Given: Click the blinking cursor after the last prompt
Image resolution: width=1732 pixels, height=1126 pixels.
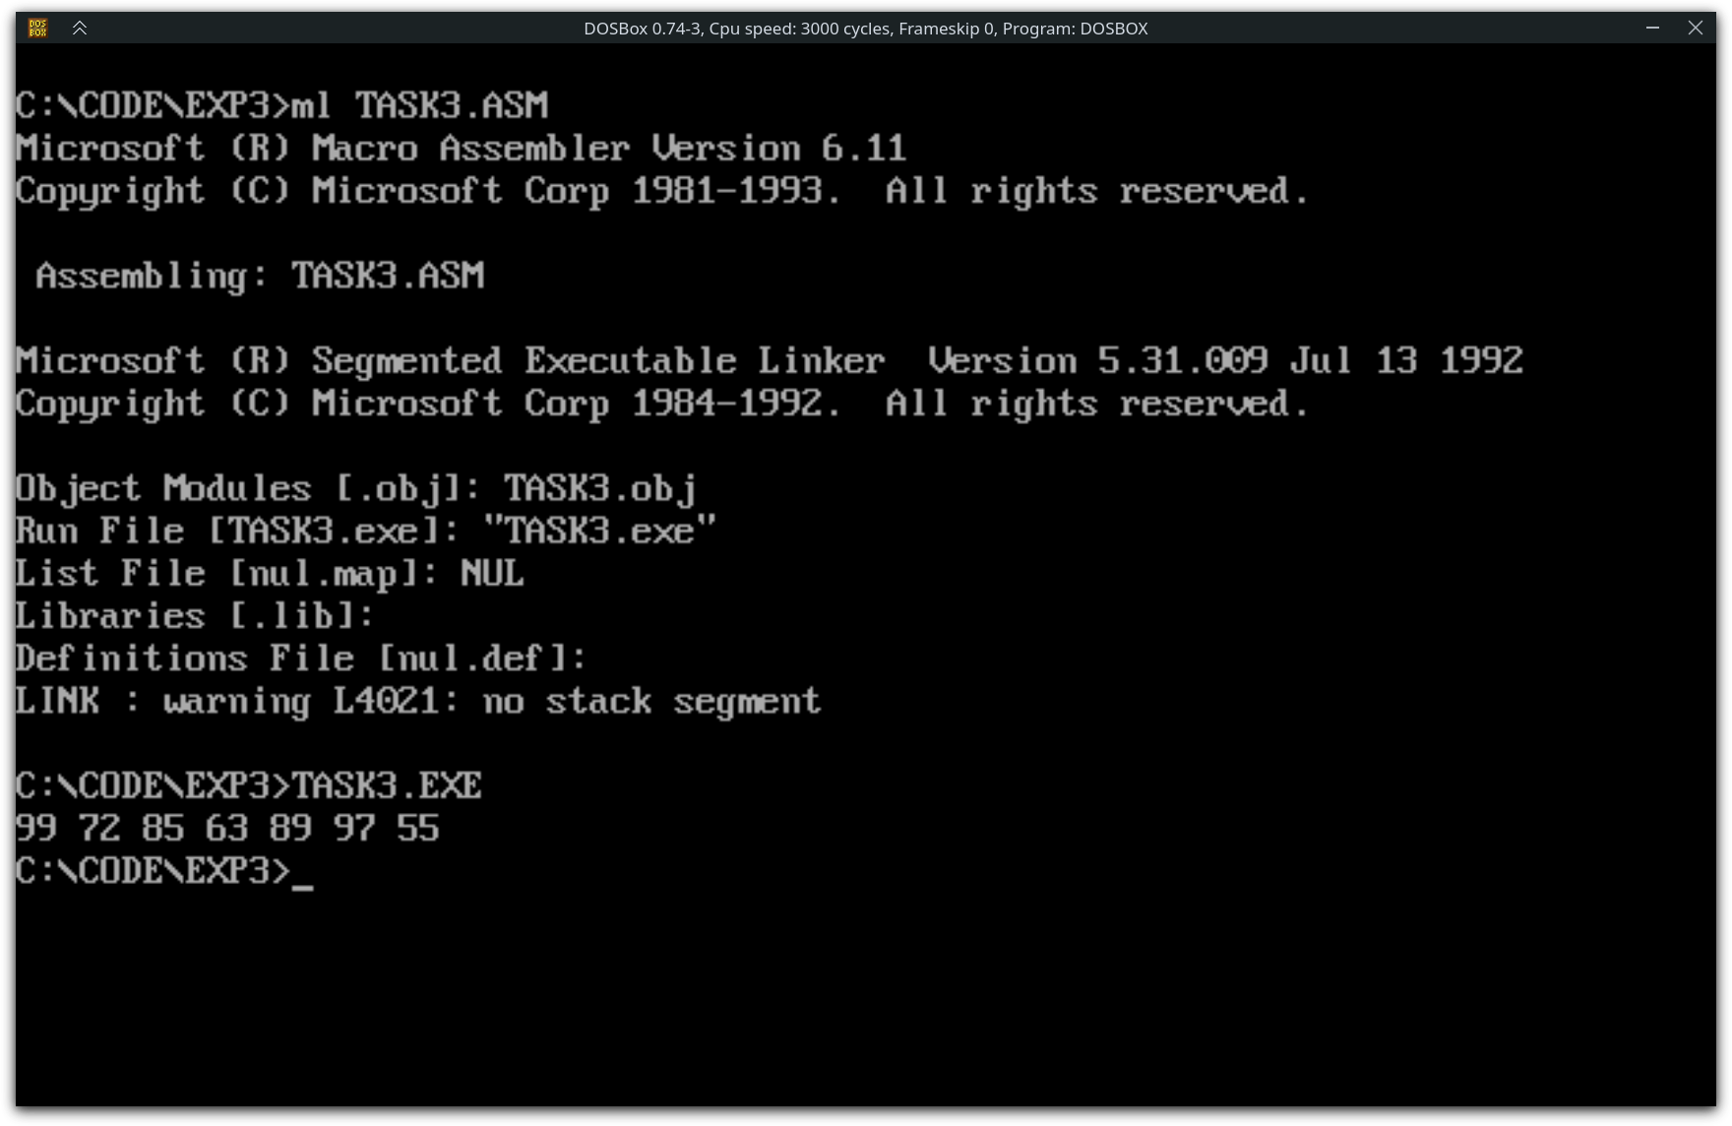Looking at the screenshot, I should 303,873.
